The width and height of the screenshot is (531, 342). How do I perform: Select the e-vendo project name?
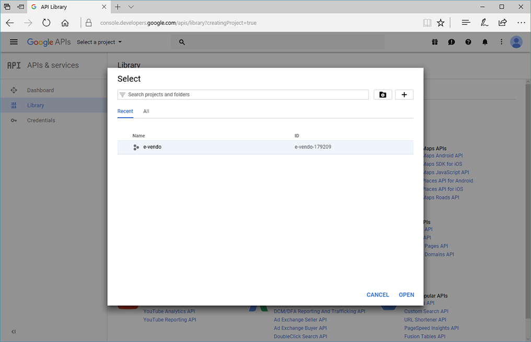[x=152, y=147]
